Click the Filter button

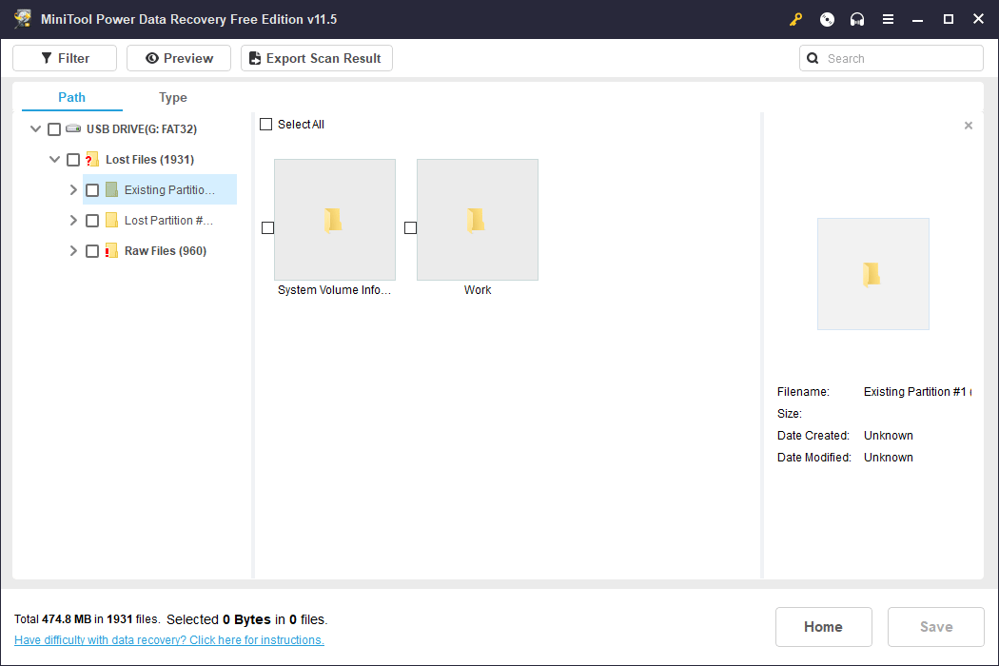click(x=65, y=58)
